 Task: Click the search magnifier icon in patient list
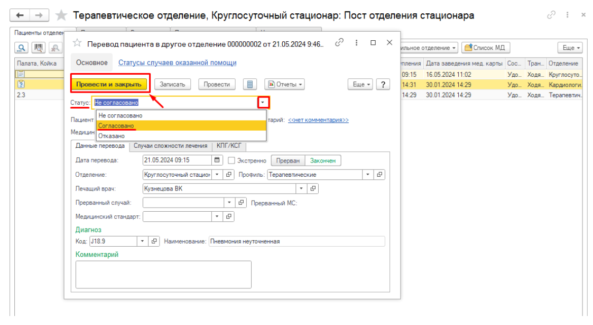(22, 48)
